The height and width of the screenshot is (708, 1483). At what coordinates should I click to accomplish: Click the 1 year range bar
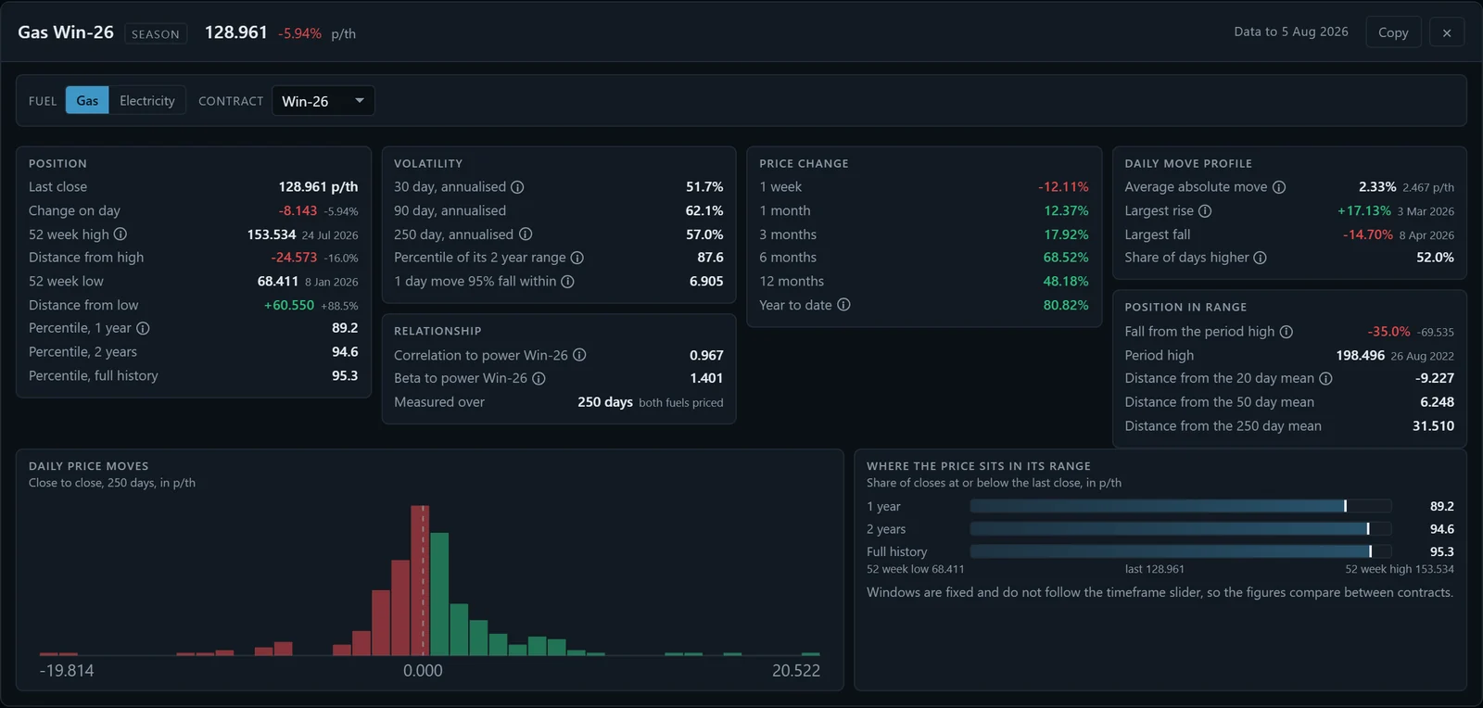point(1181,506)
